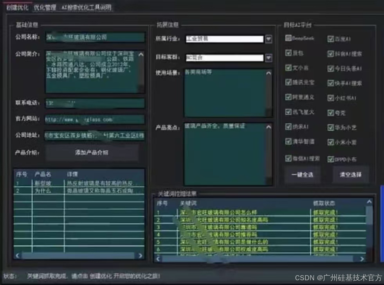The width and height of the screenshot is (384, 285).
Task: Click detail cell 热反射玻璃是有较高的热反
Action: click(x=100, y=183)
